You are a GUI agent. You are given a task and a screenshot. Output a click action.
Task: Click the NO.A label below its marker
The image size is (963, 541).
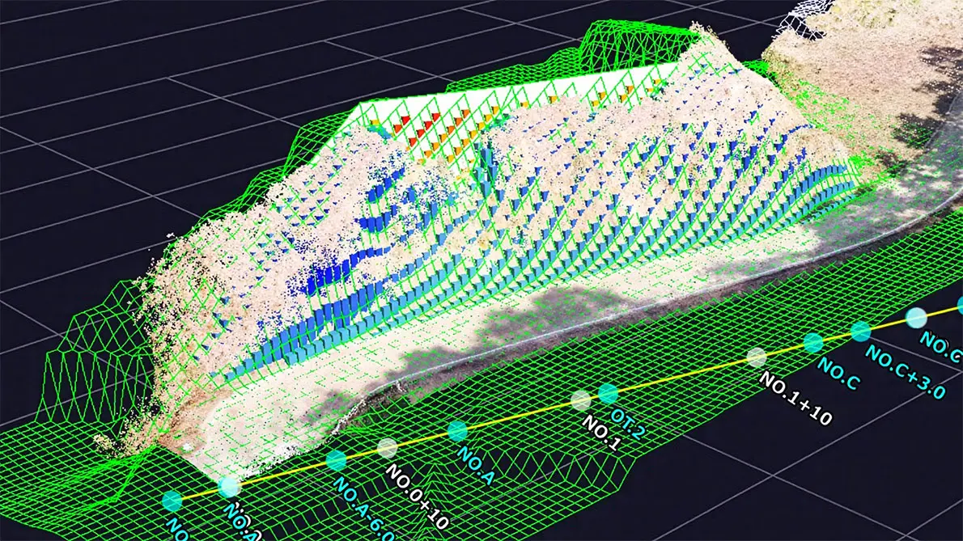(474, 465)
